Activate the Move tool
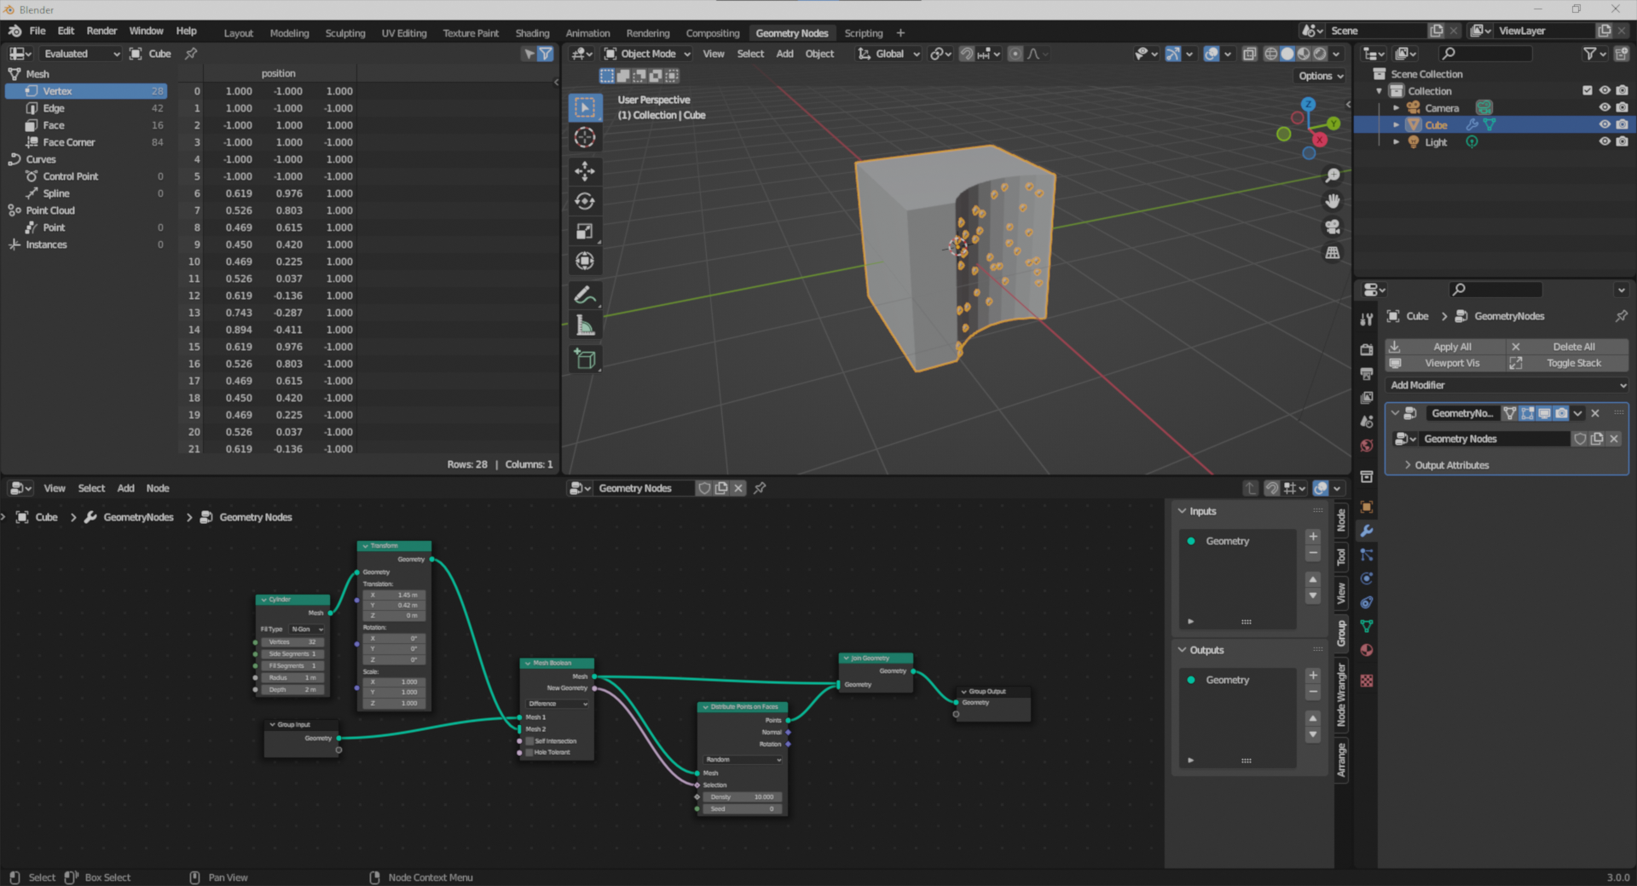 pos(585,171)
